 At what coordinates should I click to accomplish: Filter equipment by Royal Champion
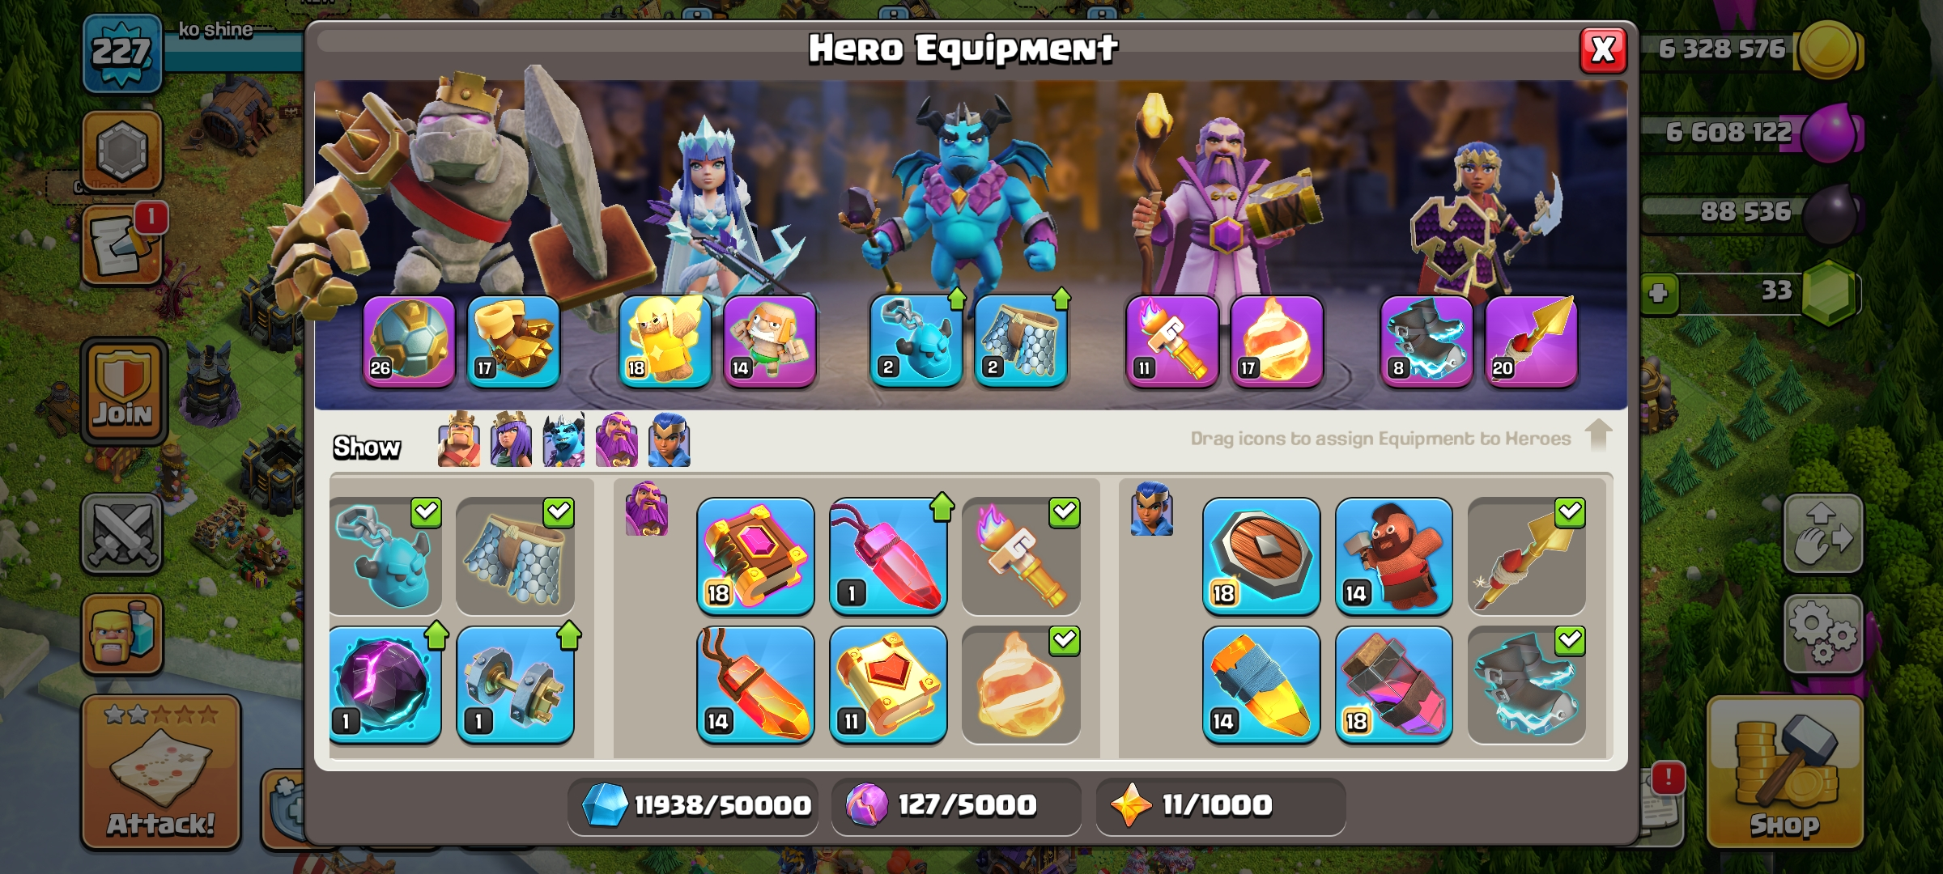(670, 440)
